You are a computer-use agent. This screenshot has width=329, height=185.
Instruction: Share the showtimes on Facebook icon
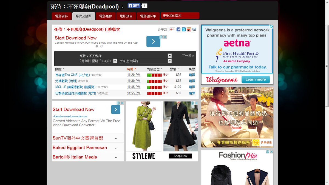click(178, 30)
